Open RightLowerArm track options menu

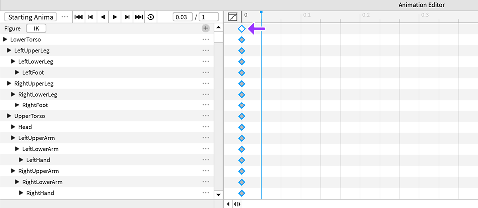click(206, 182)
